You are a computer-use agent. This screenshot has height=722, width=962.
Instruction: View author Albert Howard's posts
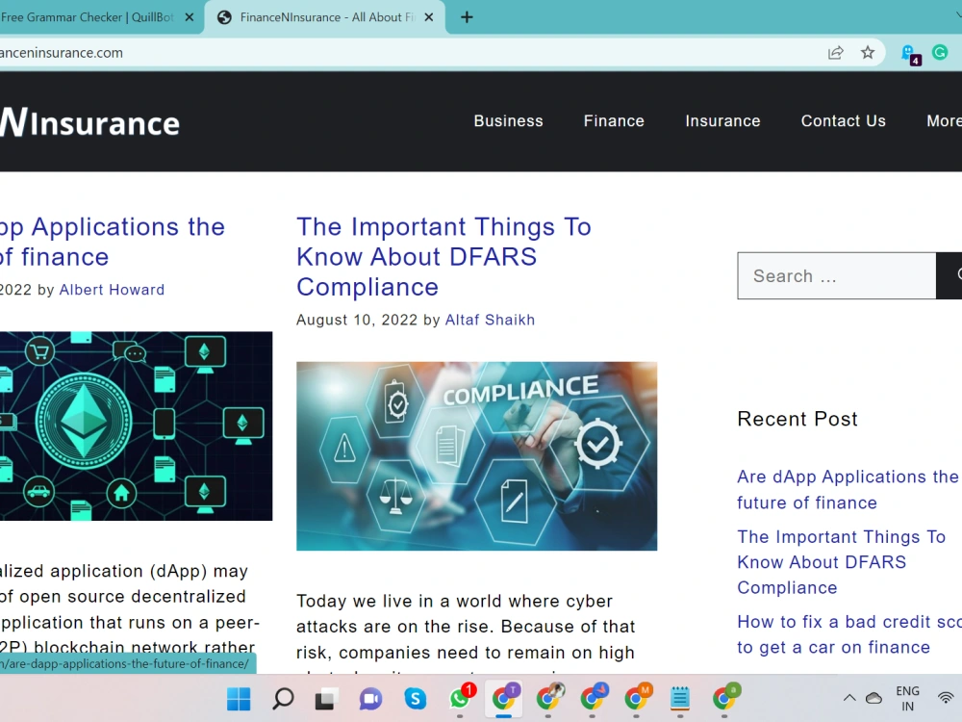[x=112, y=290]
